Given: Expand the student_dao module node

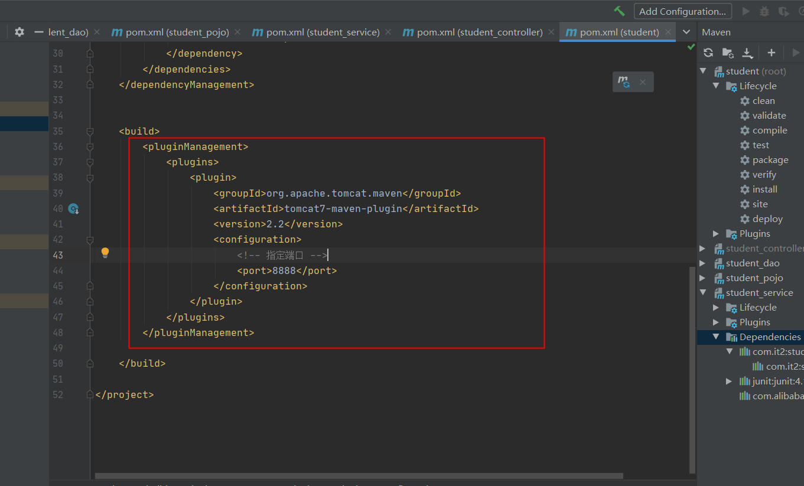Looking at the screenshot, I should click(703, 263).
